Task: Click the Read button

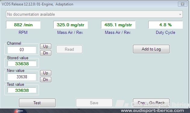Action: pos(69,49)
